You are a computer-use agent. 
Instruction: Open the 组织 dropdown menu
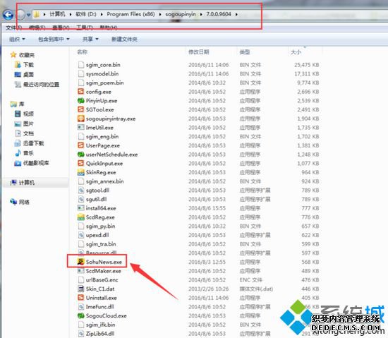17,39
